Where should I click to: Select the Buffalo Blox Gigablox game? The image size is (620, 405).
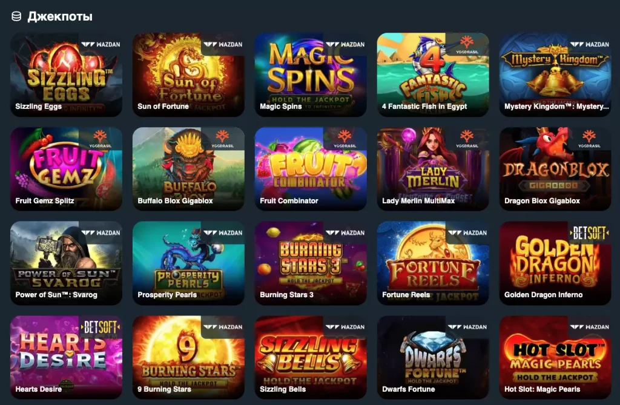[188, 169]
